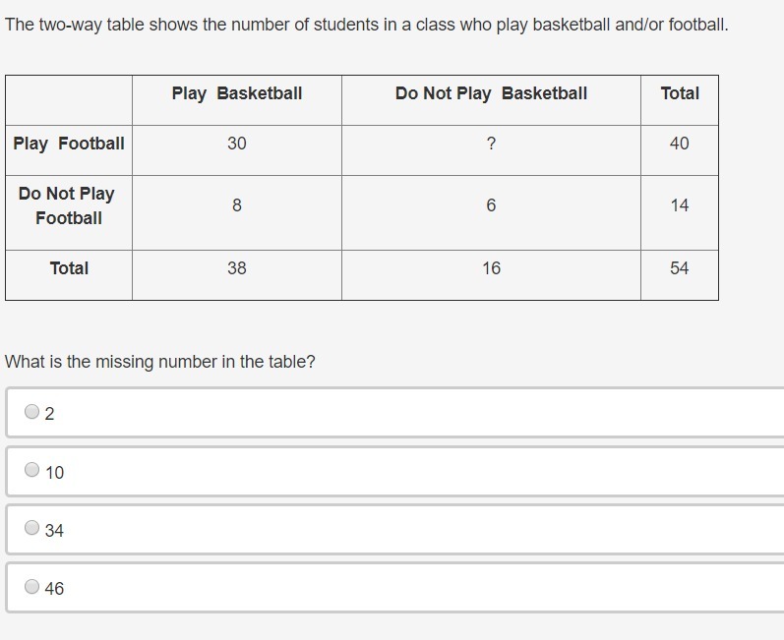Click the "Play Football" row label
Image resolution: width=784 pixels, height=640 pixels.
69,144
